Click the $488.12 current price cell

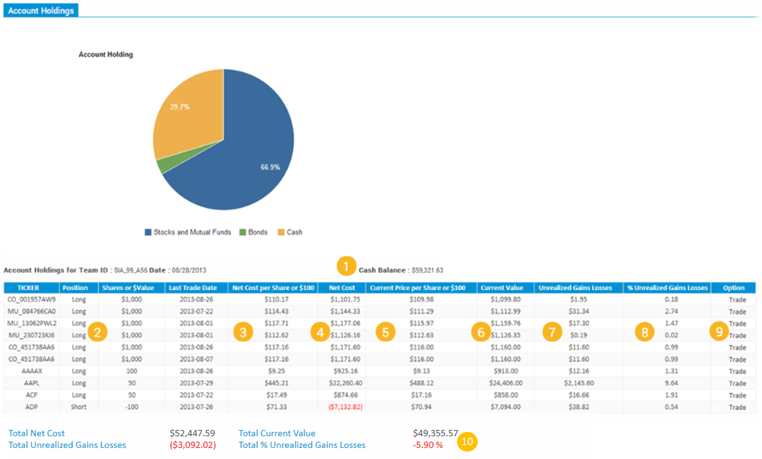(421, 383)
